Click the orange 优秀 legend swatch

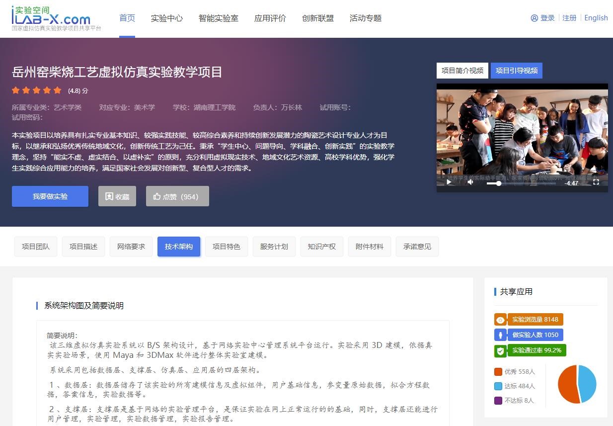[498, 372]
